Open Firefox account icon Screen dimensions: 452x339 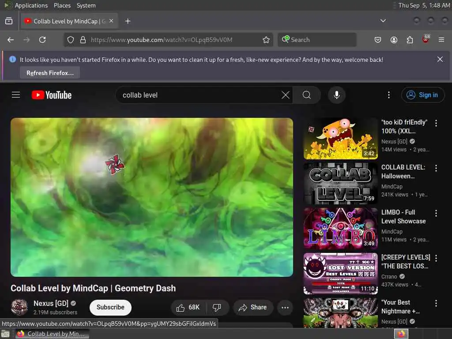point(394,40)
